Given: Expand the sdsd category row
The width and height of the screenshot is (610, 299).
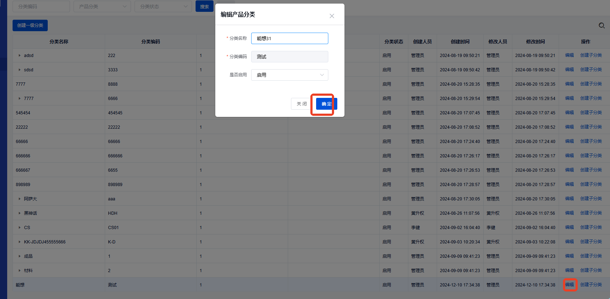Looking at the screenshot, I should coord(19,70).
